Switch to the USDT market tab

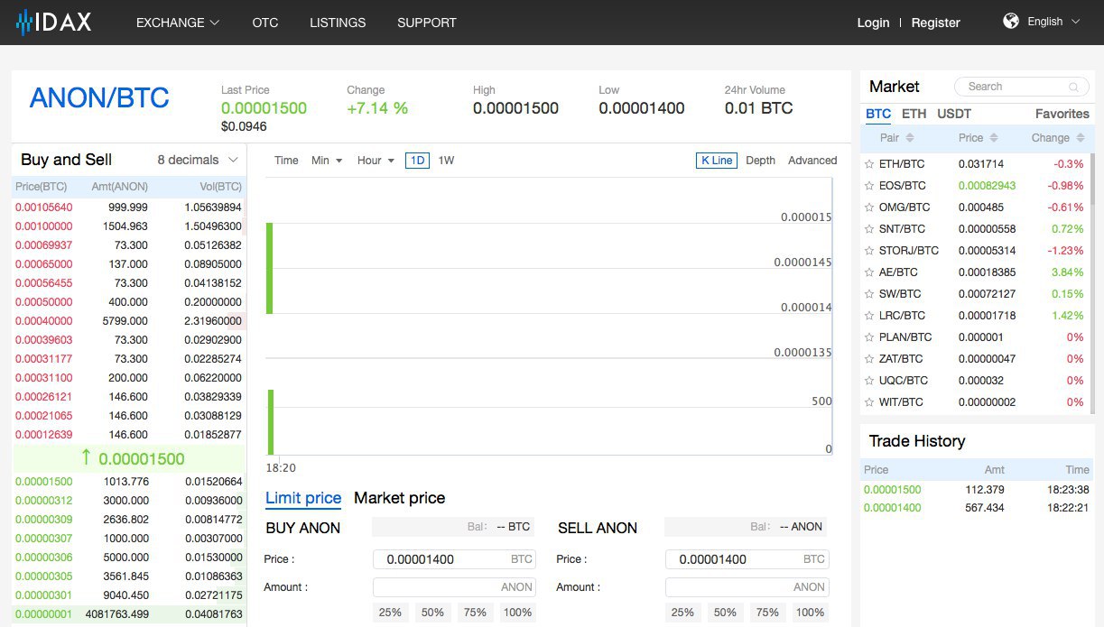(x=954, y=114)
